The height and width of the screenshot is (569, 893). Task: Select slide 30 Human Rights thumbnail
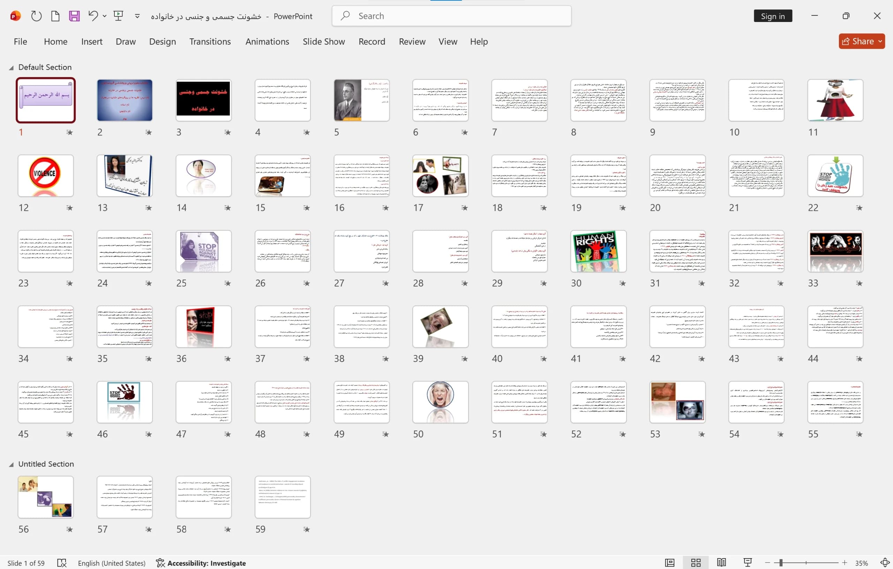pyautogui.click(x=598, y=251)
